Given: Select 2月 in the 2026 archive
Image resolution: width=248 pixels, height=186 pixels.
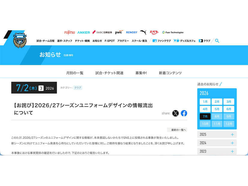Looking at the screenshot, I should click(x=217, y=102).
